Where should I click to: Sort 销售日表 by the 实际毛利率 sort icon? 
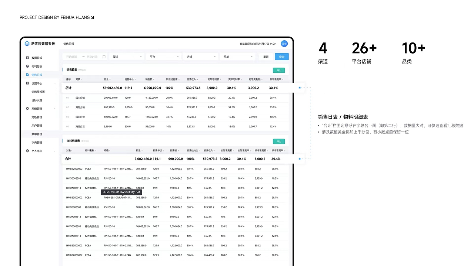[x=241, y=79]
